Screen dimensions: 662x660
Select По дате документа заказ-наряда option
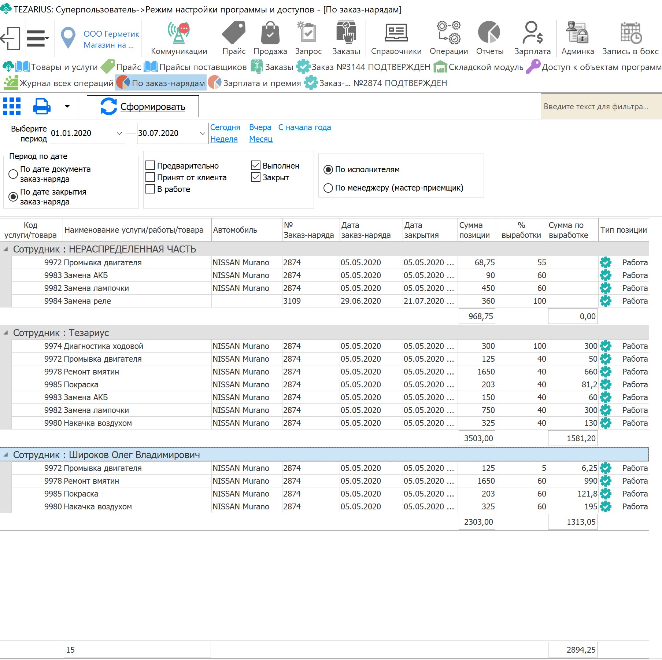pos(13,174)
